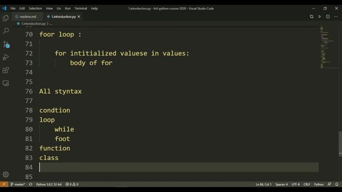Screen dimensions: 342x192
Task: Change file encoding UTF-8
Action: pos(296,185)
